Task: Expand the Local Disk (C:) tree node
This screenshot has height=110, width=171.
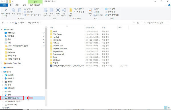Action: (3, 98)
